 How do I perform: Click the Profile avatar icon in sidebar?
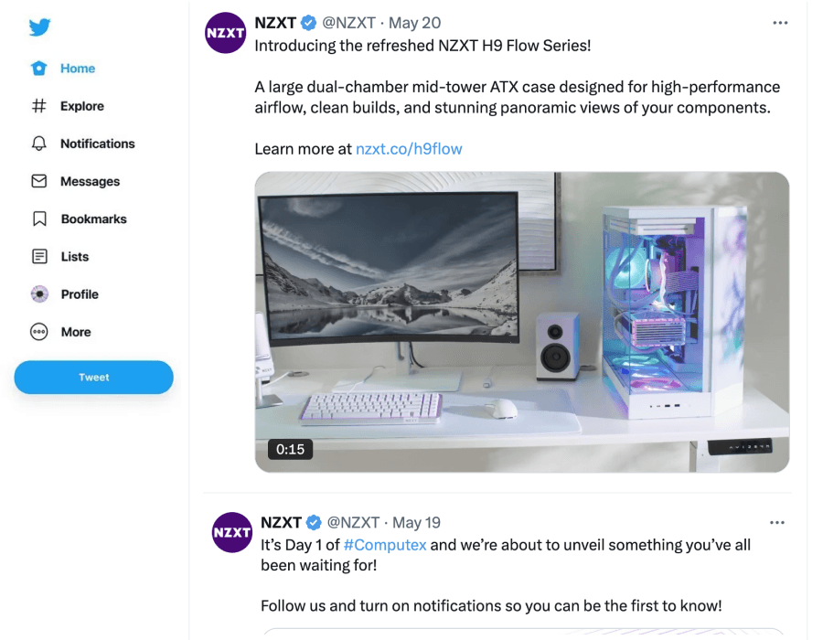coord(39,294)
